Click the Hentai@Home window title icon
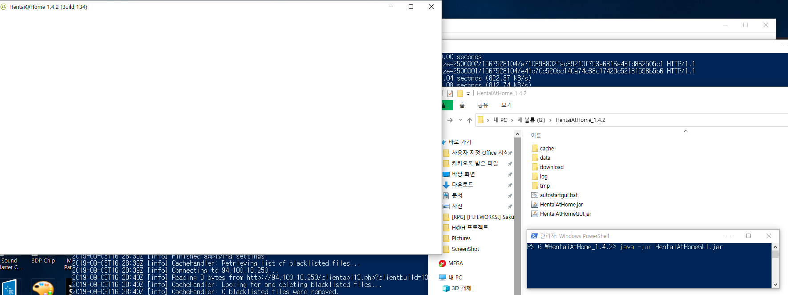 click(x=4, y=7)
